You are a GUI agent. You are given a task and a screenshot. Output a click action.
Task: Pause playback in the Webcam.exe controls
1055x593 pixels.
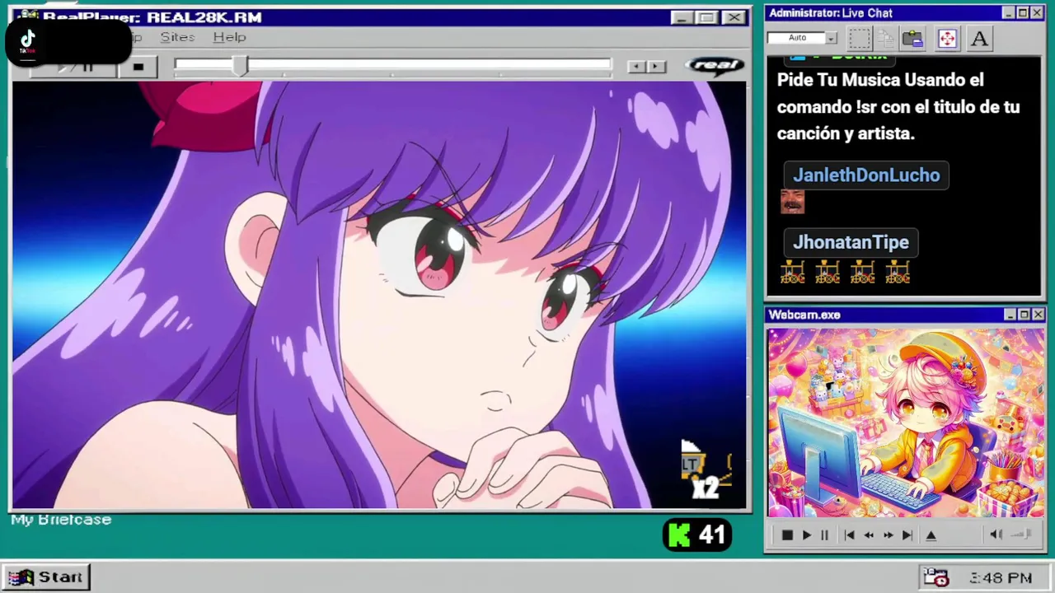click(824, 535)
